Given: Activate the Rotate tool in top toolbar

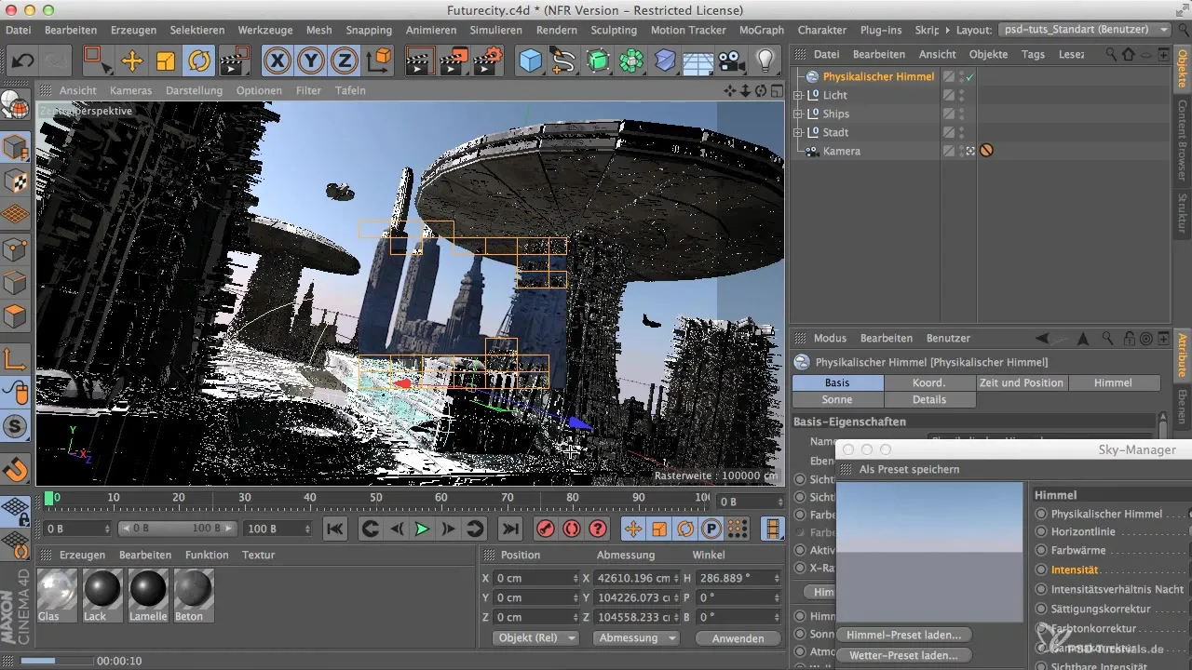Looking at the screenshot, I should click(x=198, y=61).
